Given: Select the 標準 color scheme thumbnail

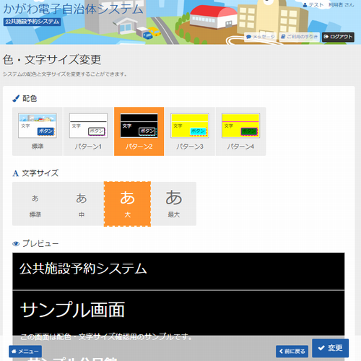Looking at the screenshot, I should pos(38,131).
